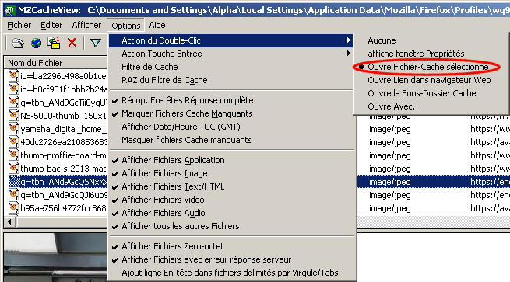Image resolution: width=510 pixels, height=282 pixels.
Task: Click the open cache folder toolbar icon
Action: (18, 43)
